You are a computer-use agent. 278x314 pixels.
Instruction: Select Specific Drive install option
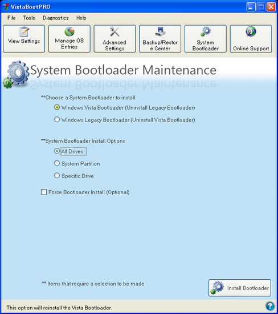coord(57,176)
